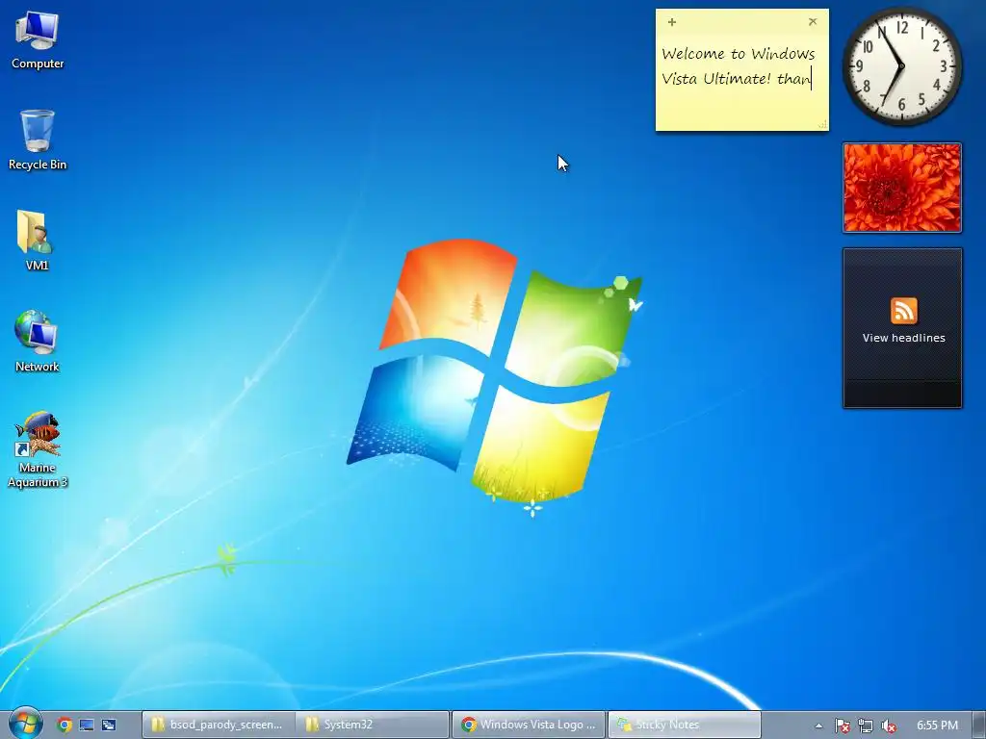
Task: Click the orange flower slideshow gadget
Action: [902, 188]
